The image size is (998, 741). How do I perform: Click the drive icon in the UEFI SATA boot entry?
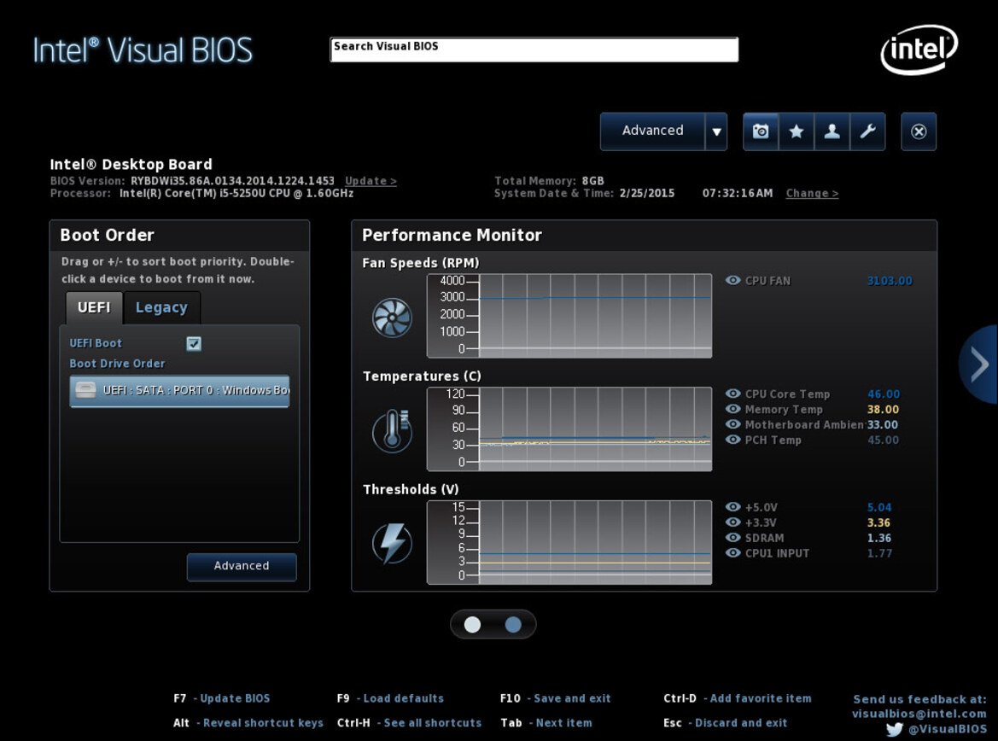click(x=85, y=389)
